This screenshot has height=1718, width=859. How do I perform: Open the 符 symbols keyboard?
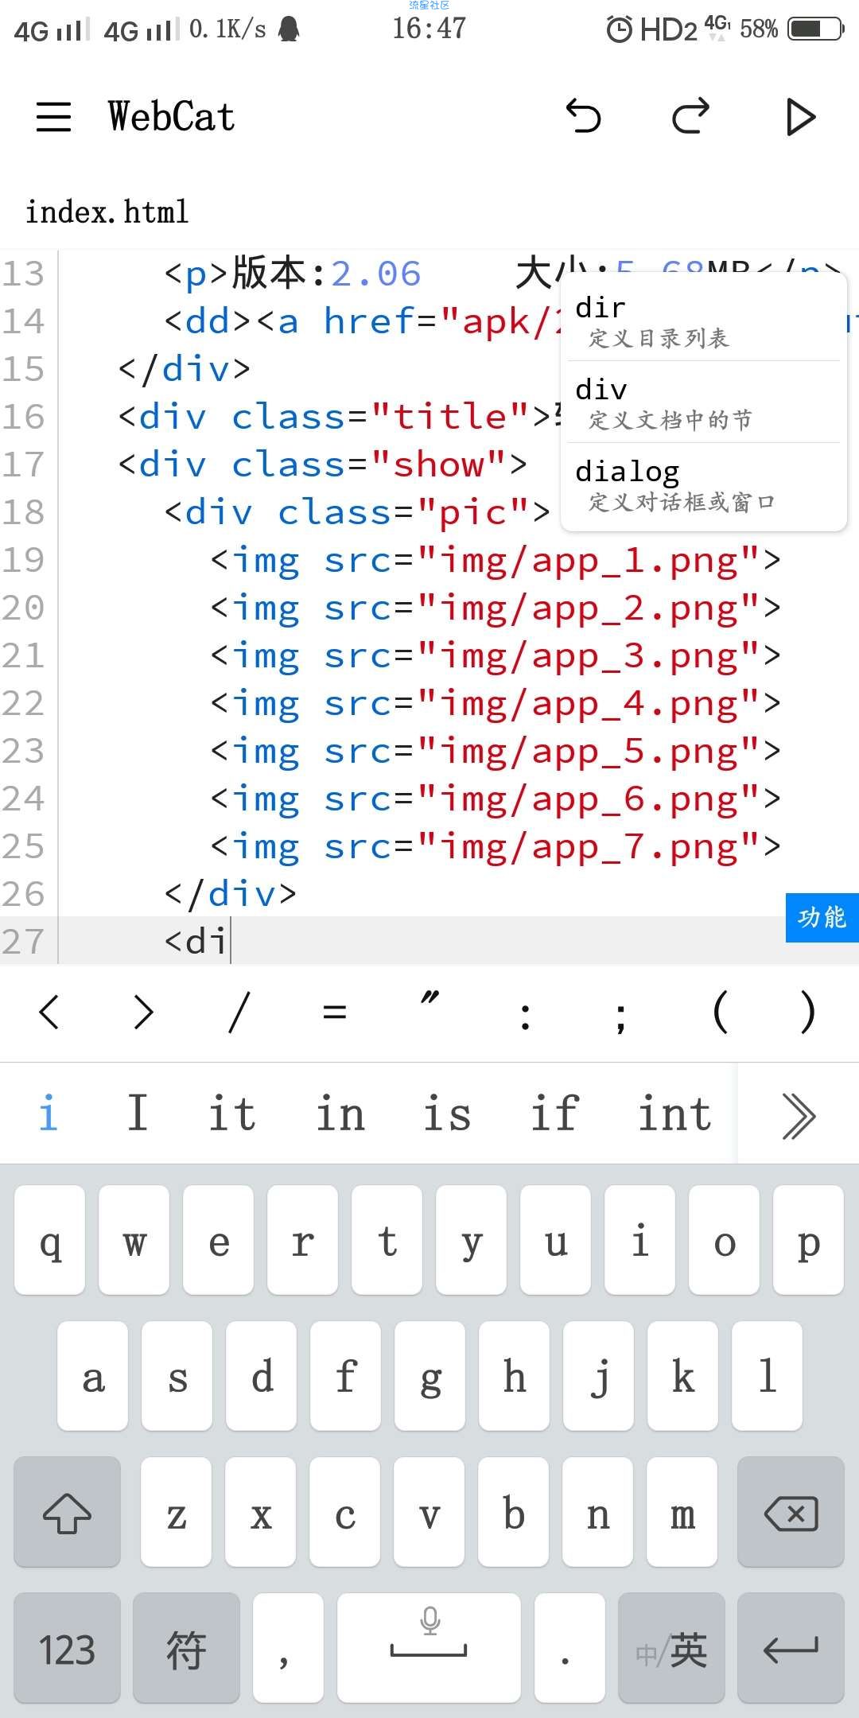(186, 1648)
